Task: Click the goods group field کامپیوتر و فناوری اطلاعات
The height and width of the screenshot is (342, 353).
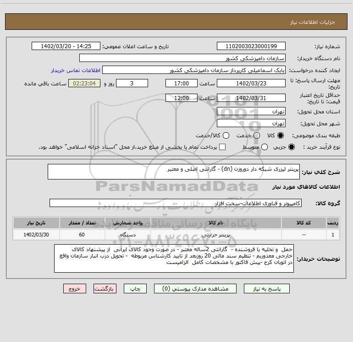Action: (176, 203)
